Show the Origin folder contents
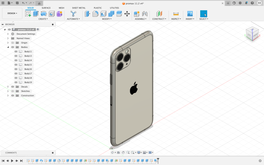The image size is (264, 165). (x=8, y=43)
